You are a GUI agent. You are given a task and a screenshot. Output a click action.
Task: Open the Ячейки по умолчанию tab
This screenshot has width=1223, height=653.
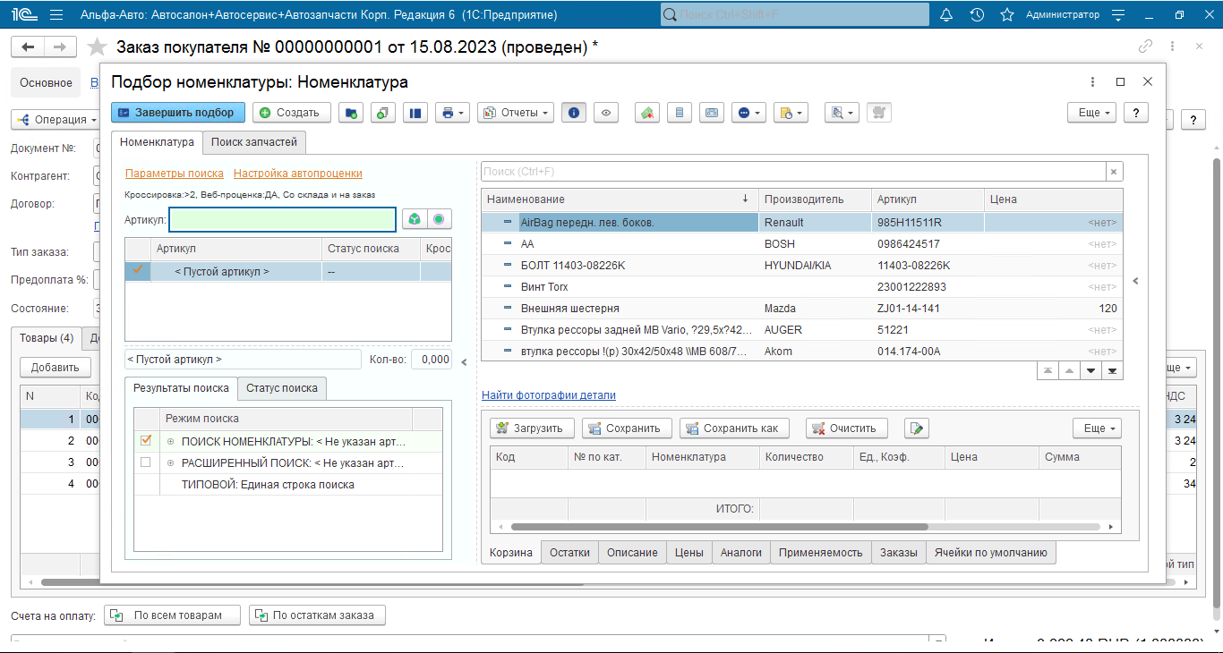[x=991, y=553]
